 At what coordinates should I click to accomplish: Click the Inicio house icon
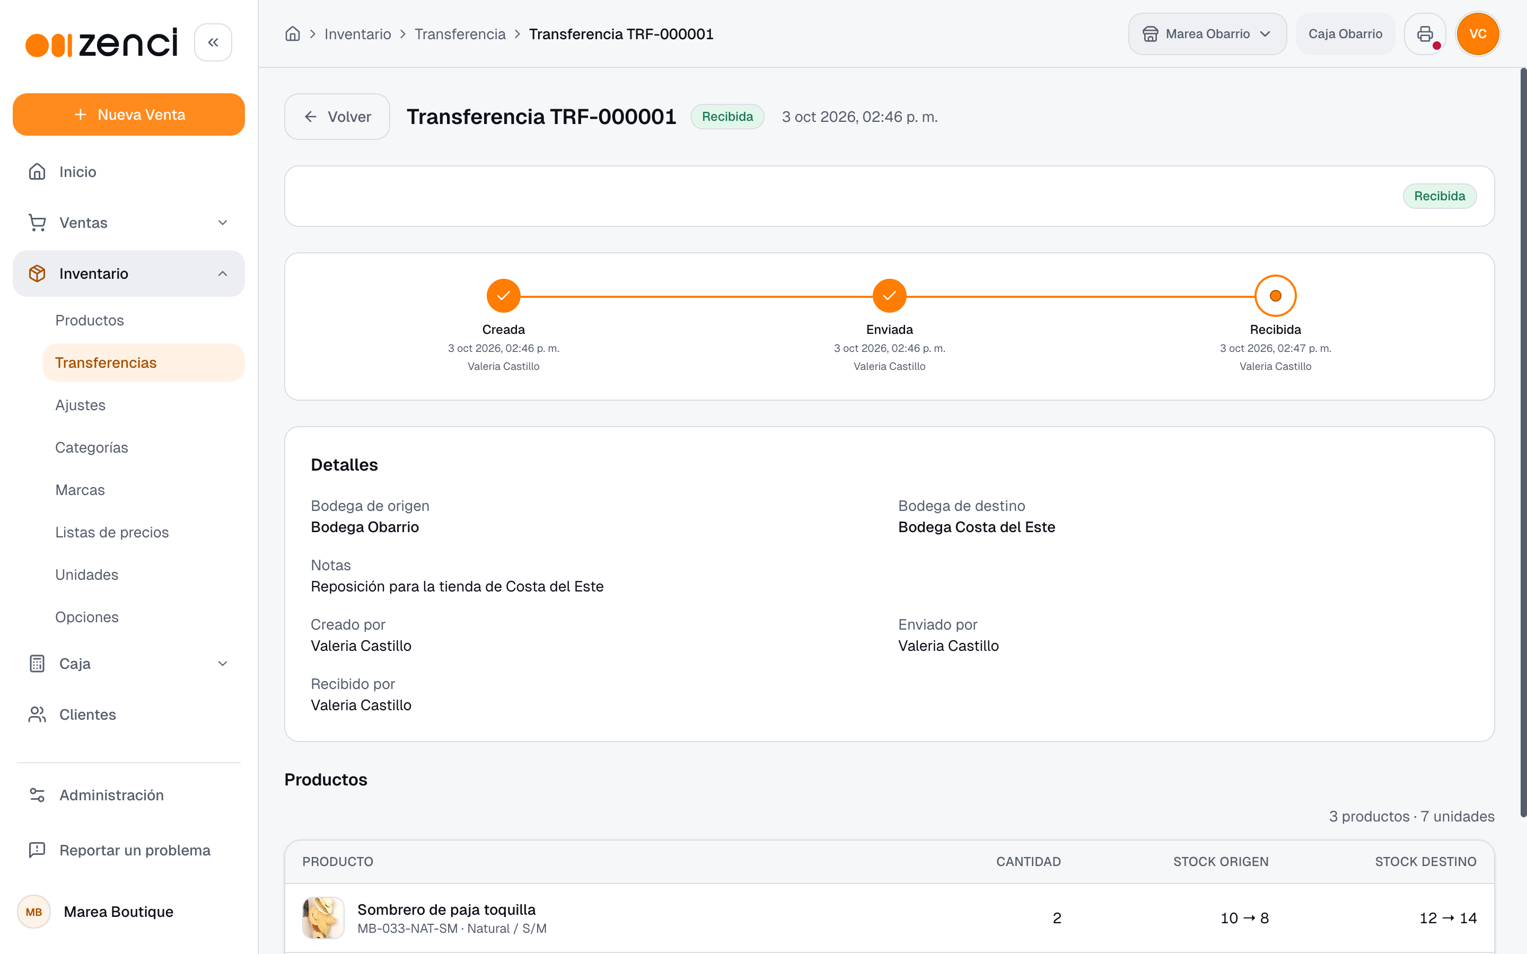[37, 172]
